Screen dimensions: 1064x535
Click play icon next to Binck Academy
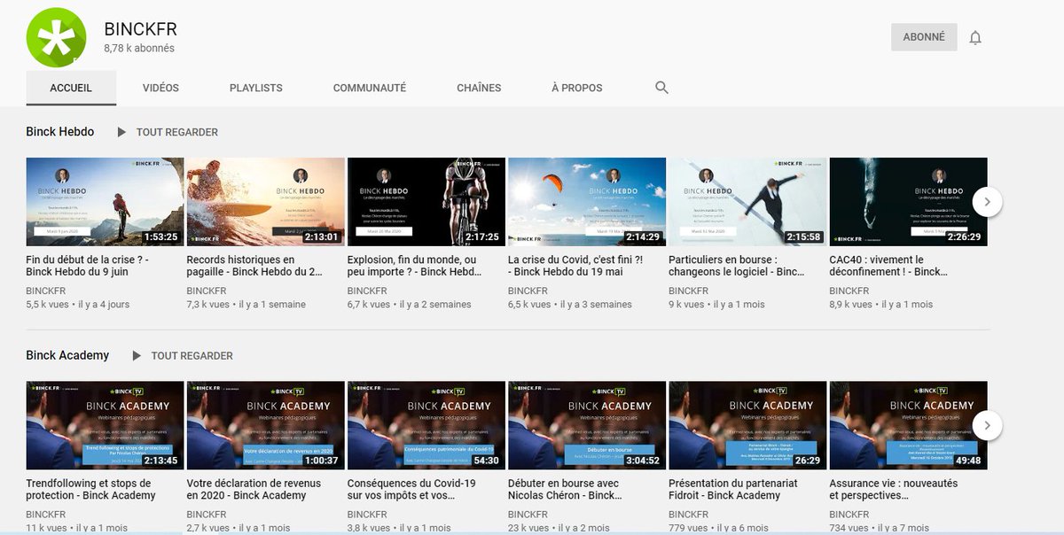tap(137, 355)
